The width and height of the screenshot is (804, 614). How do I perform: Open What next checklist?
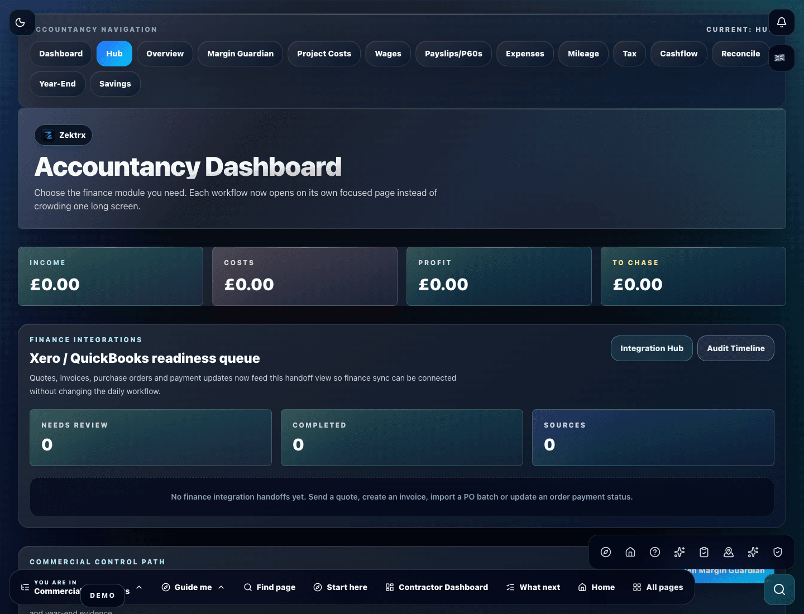click(x=533, y=587)
